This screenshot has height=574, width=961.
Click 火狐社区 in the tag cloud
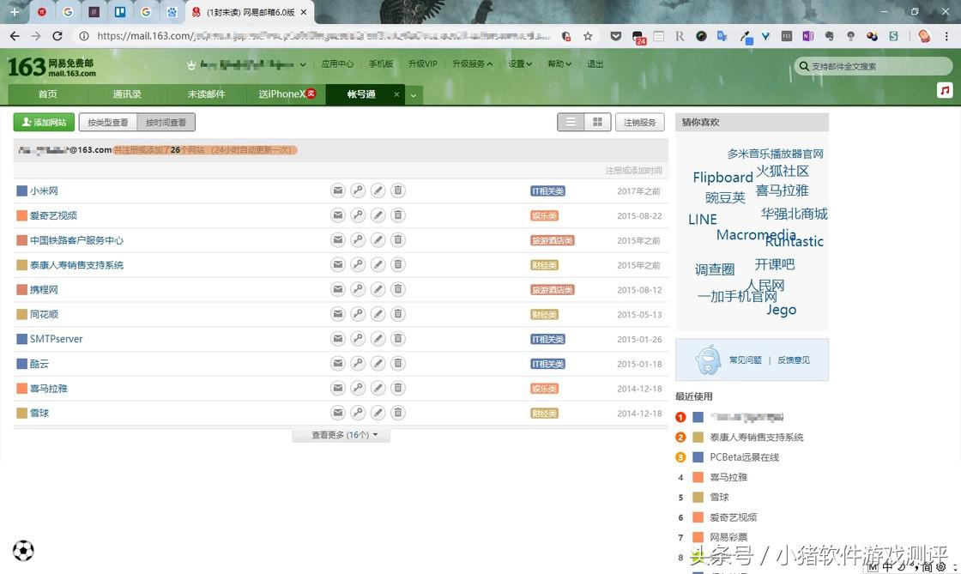(x=782, y=171)
